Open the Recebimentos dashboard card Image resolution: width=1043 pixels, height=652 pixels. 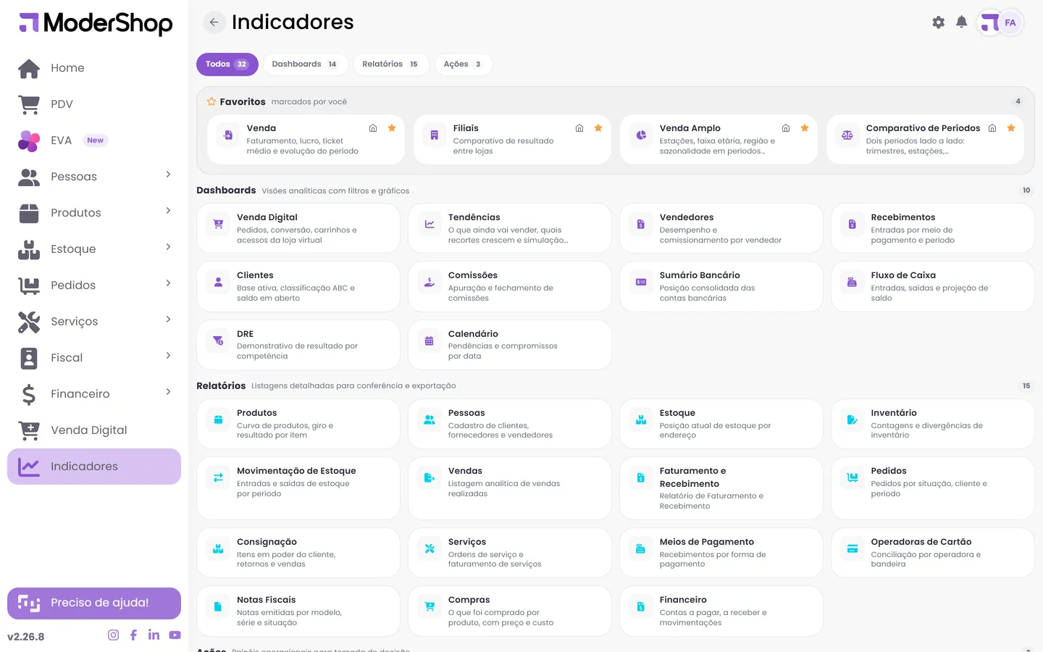933,228
